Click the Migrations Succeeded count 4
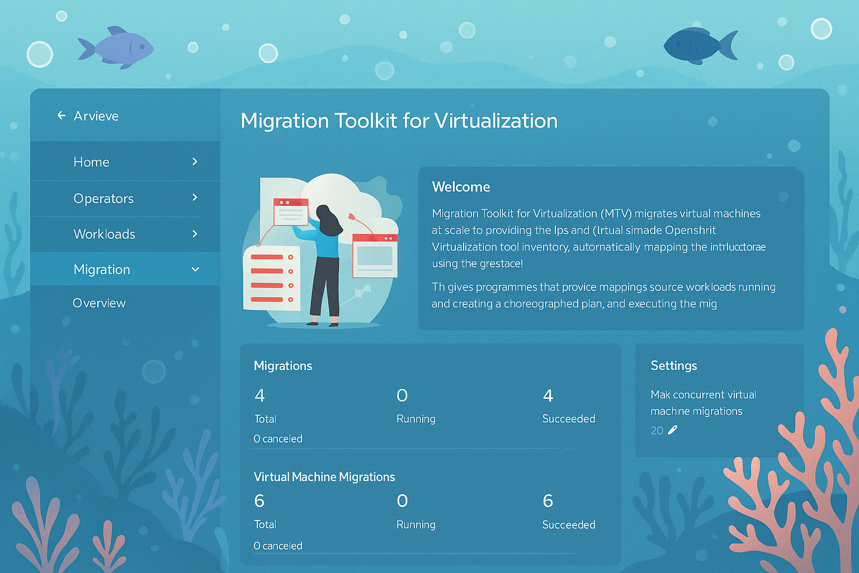The height and width of the screenshot is (573, 859). pyautogui.click(x=548, y=396)
